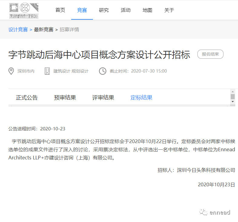Follow the 设计竞赛 breadcrumb link
The image size is (238, 222).
click(18, 30)
